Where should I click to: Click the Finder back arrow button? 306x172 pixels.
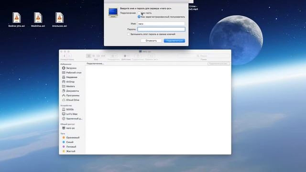click(64, 56)
